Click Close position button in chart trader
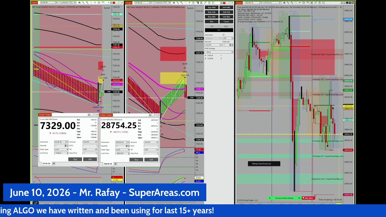The height and width of the screenshot is (217, 386). [226, 21]
